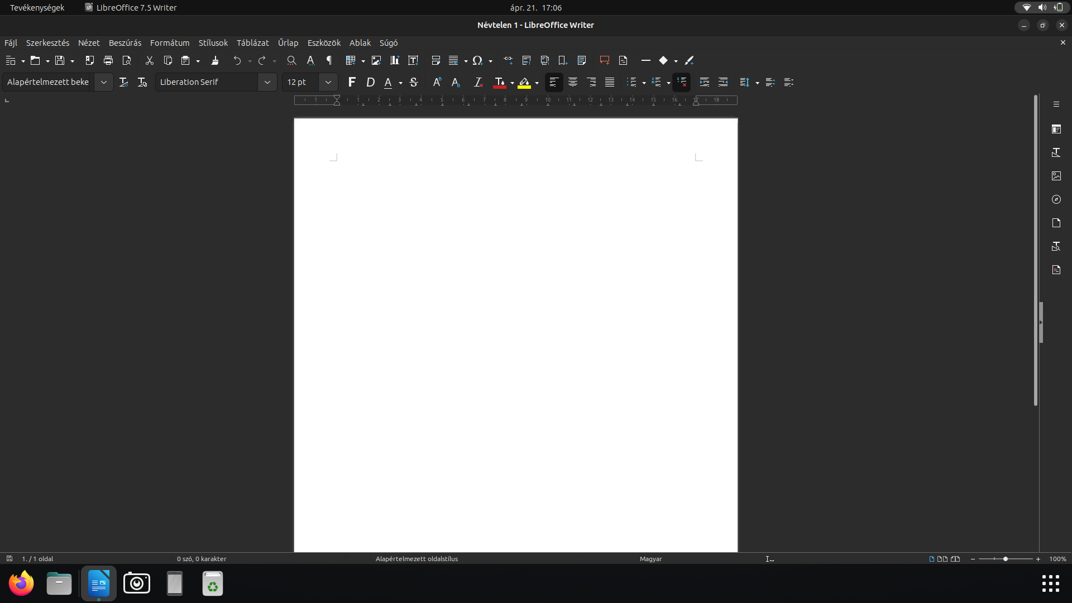1072x603 pixels.
Task: Click the Export as PDF icon
Action: [x=89, y=60]
